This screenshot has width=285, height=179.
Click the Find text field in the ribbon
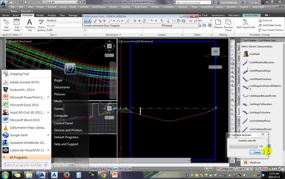click(65, 26)
